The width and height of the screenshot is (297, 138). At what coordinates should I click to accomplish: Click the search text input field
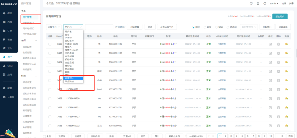(x=99, y=27)
